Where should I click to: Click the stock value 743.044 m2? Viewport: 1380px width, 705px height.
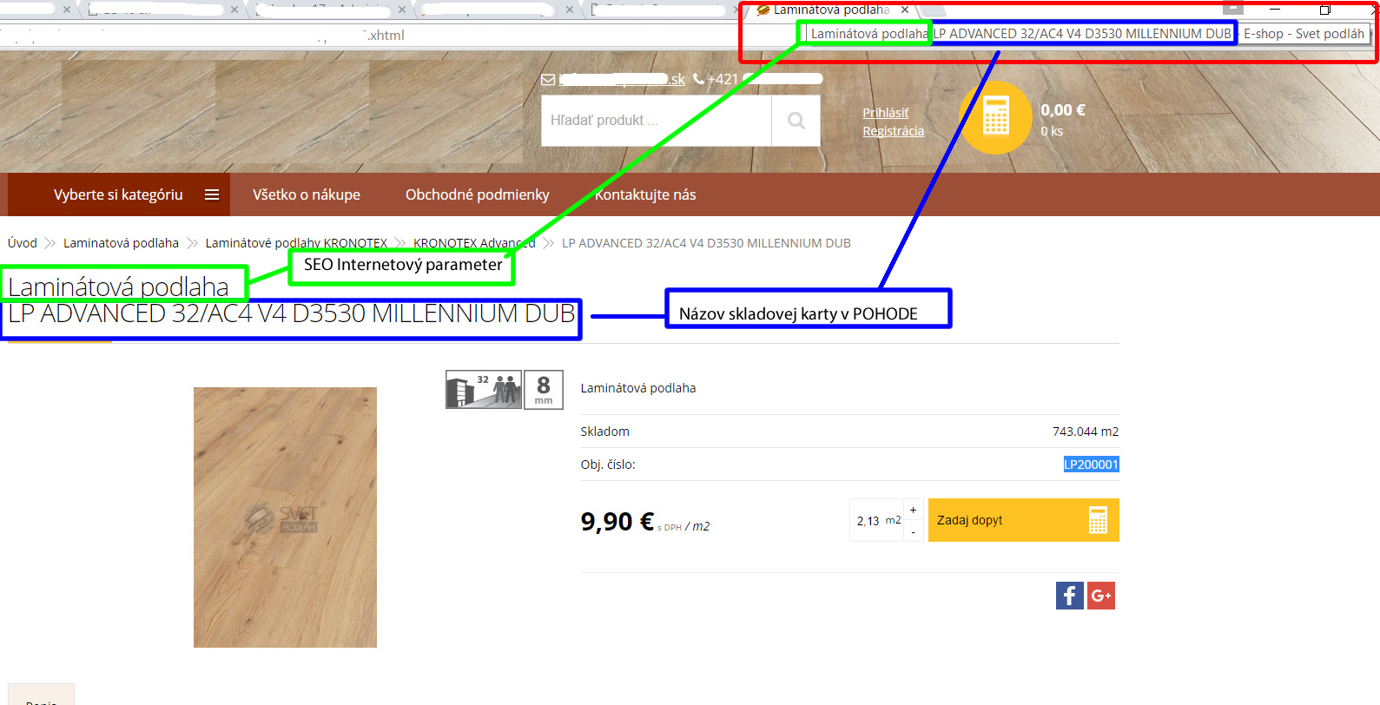click(x=1086, y=432)
